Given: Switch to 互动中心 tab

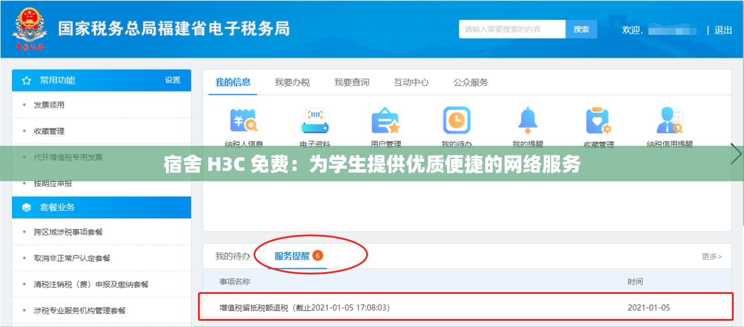Looking at the screenshot, I should [x=411, y=82].
